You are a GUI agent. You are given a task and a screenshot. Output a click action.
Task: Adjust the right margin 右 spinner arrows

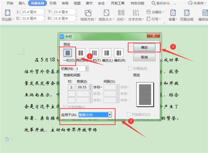click(76, 18)
